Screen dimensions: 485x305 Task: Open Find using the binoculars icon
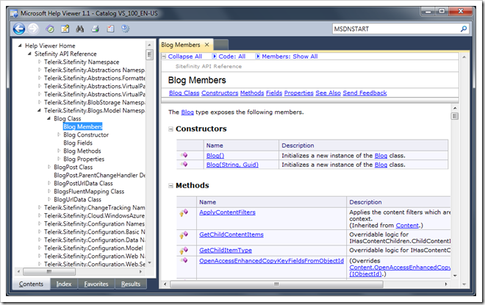[80, 29]
